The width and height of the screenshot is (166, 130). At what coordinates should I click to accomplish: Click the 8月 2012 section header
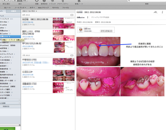[x=48, y=15]
